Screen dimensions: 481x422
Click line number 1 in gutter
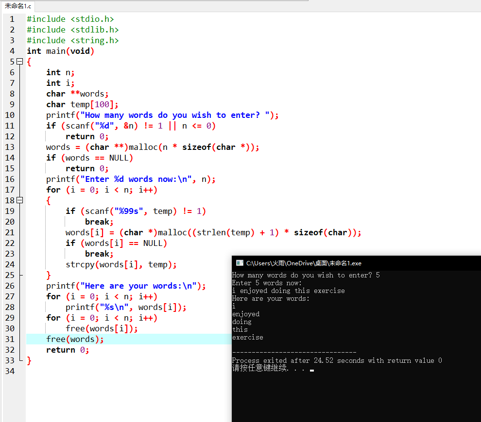[12, 19]
